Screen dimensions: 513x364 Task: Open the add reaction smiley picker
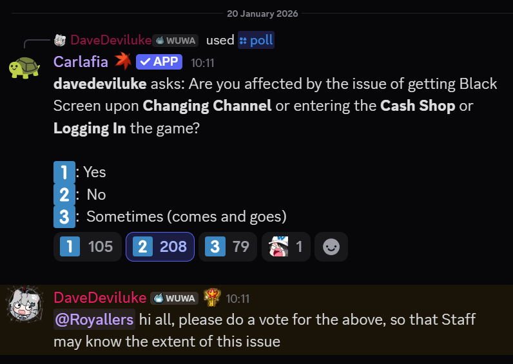pyautogui.click(x=331, y=247)
